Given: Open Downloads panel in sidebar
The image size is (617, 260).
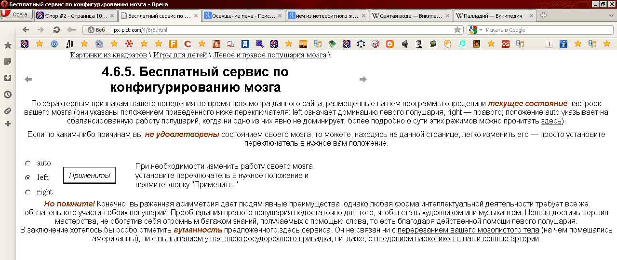Looking at the screenshot, I should (8, 78).
